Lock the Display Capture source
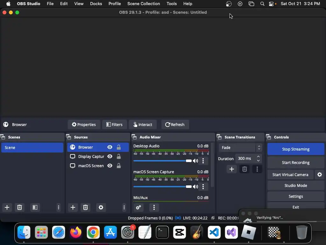Screen dimensions: 326x245 (119, 156)
